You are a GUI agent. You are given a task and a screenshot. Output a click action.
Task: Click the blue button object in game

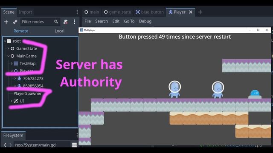coord(255,94)
